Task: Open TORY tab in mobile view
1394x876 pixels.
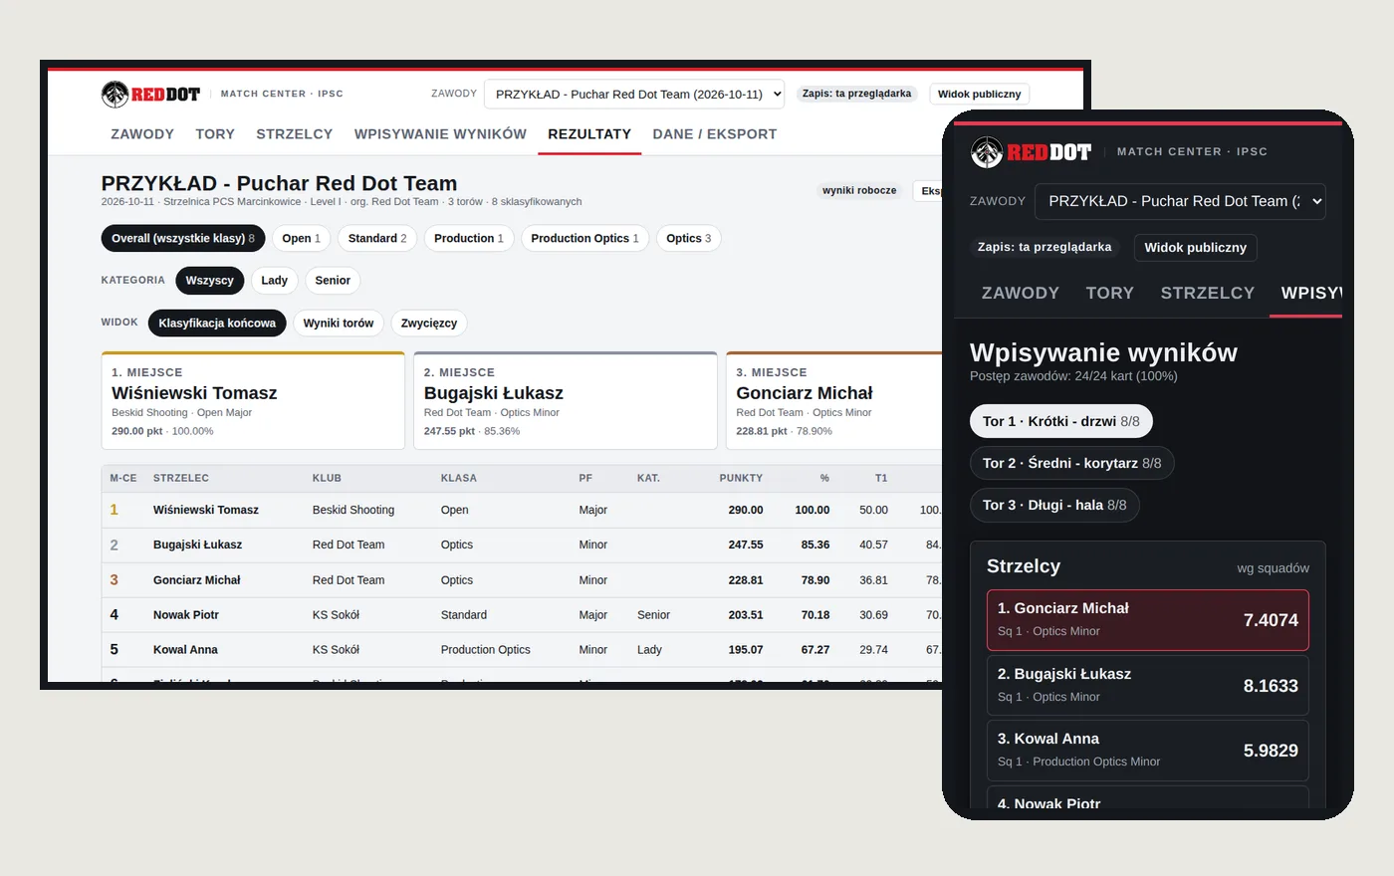Action: tap(1110, 293)
